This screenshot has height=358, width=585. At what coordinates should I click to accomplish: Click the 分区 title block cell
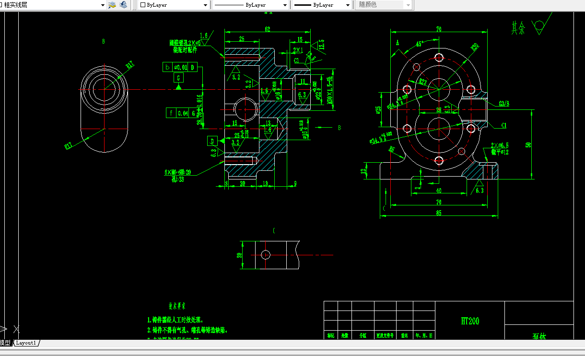tap(363, 335)
